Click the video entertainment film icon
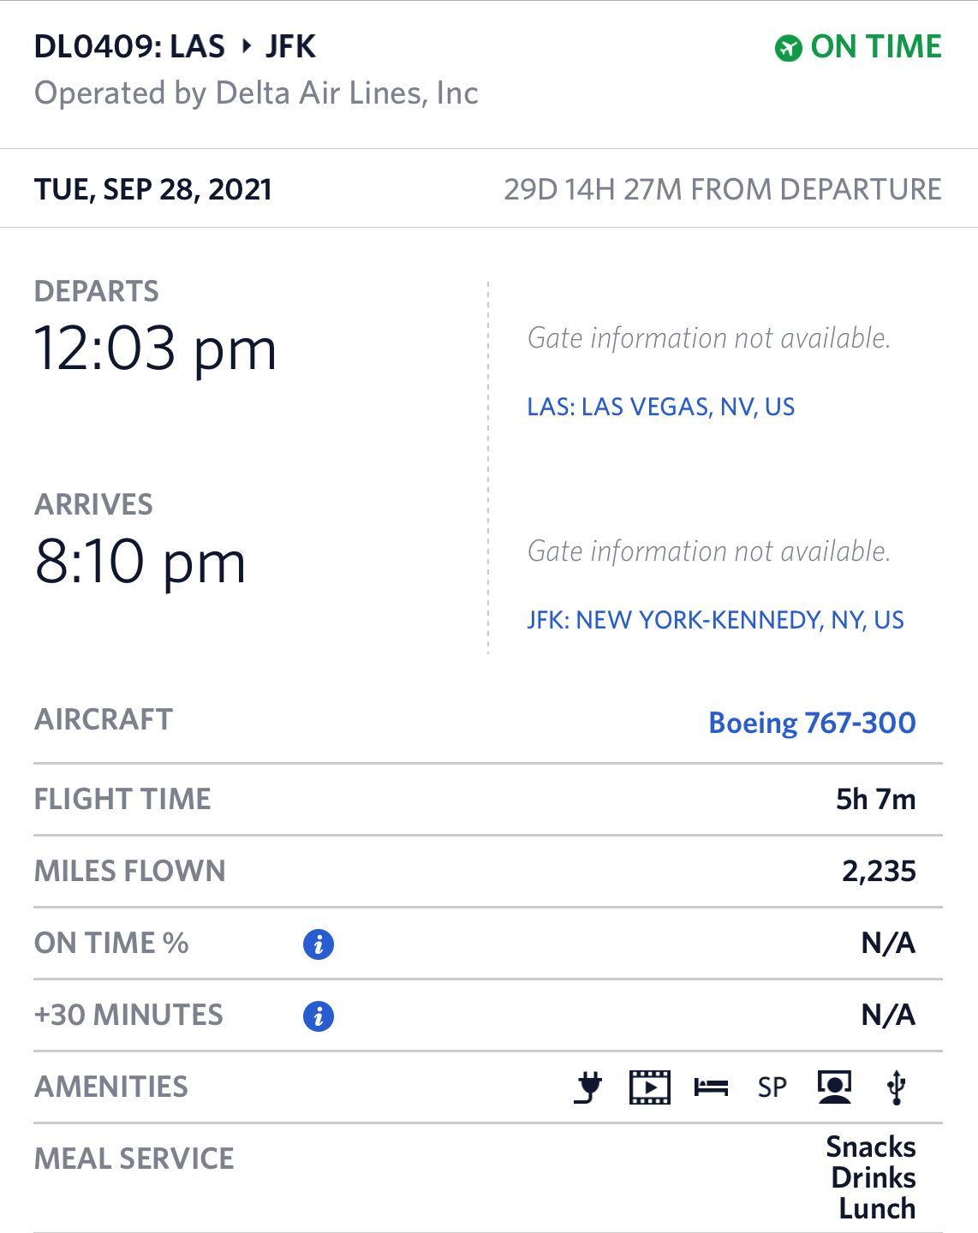The height and width of the screenshot is (1233, 978). point(650,1087)
